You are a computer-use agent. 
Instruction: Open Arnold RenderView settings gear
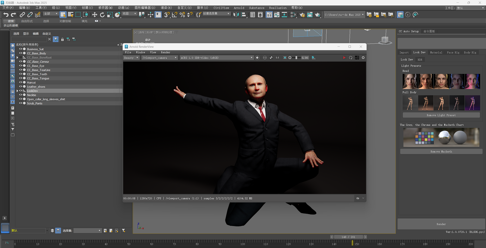363,58
